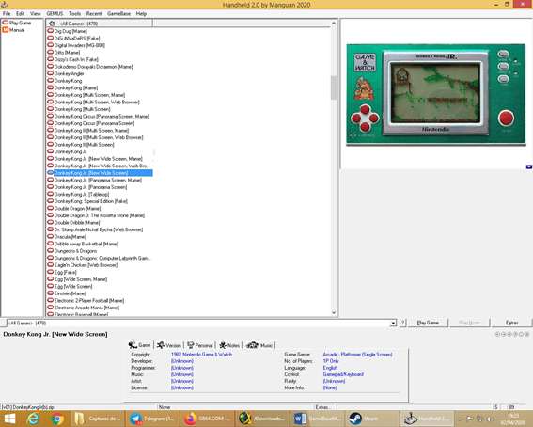This screenshot has width=533, height=427.
Task: Select Einstein [Mame] entry
Action: [x=71, y=293]
